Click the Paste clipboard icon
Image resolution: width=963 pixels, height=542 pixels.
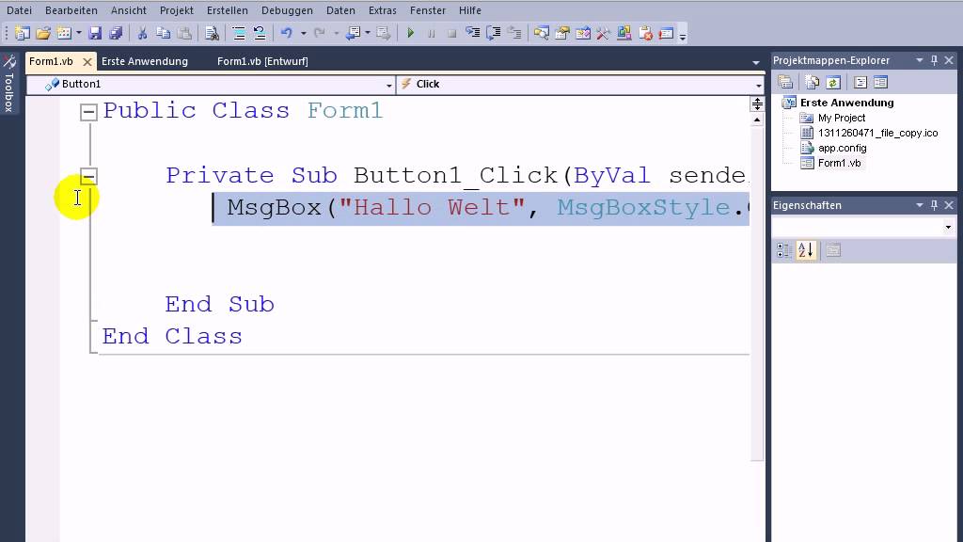point(184,33)
